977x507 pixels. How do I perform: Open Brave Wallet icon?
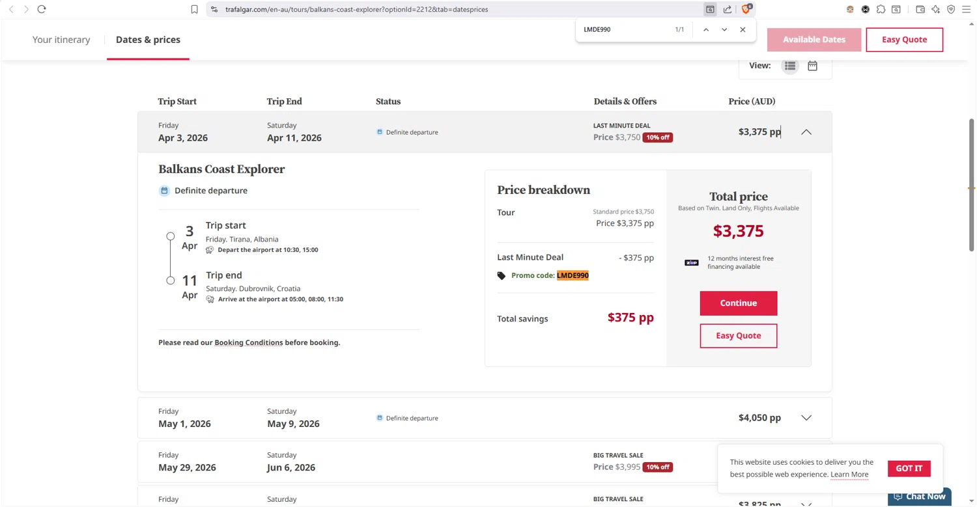pos(920,9)
